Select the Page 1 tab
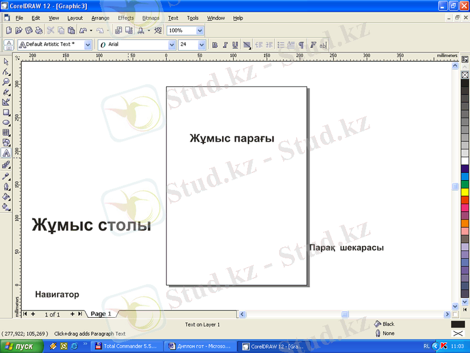The width and height of the screenshot is (470, 353). (x=100, y=314)
